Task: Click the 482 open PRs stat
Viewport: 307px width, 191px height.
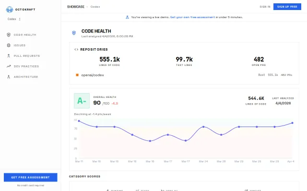Action: pyautogui.click(x=259, y=61)
